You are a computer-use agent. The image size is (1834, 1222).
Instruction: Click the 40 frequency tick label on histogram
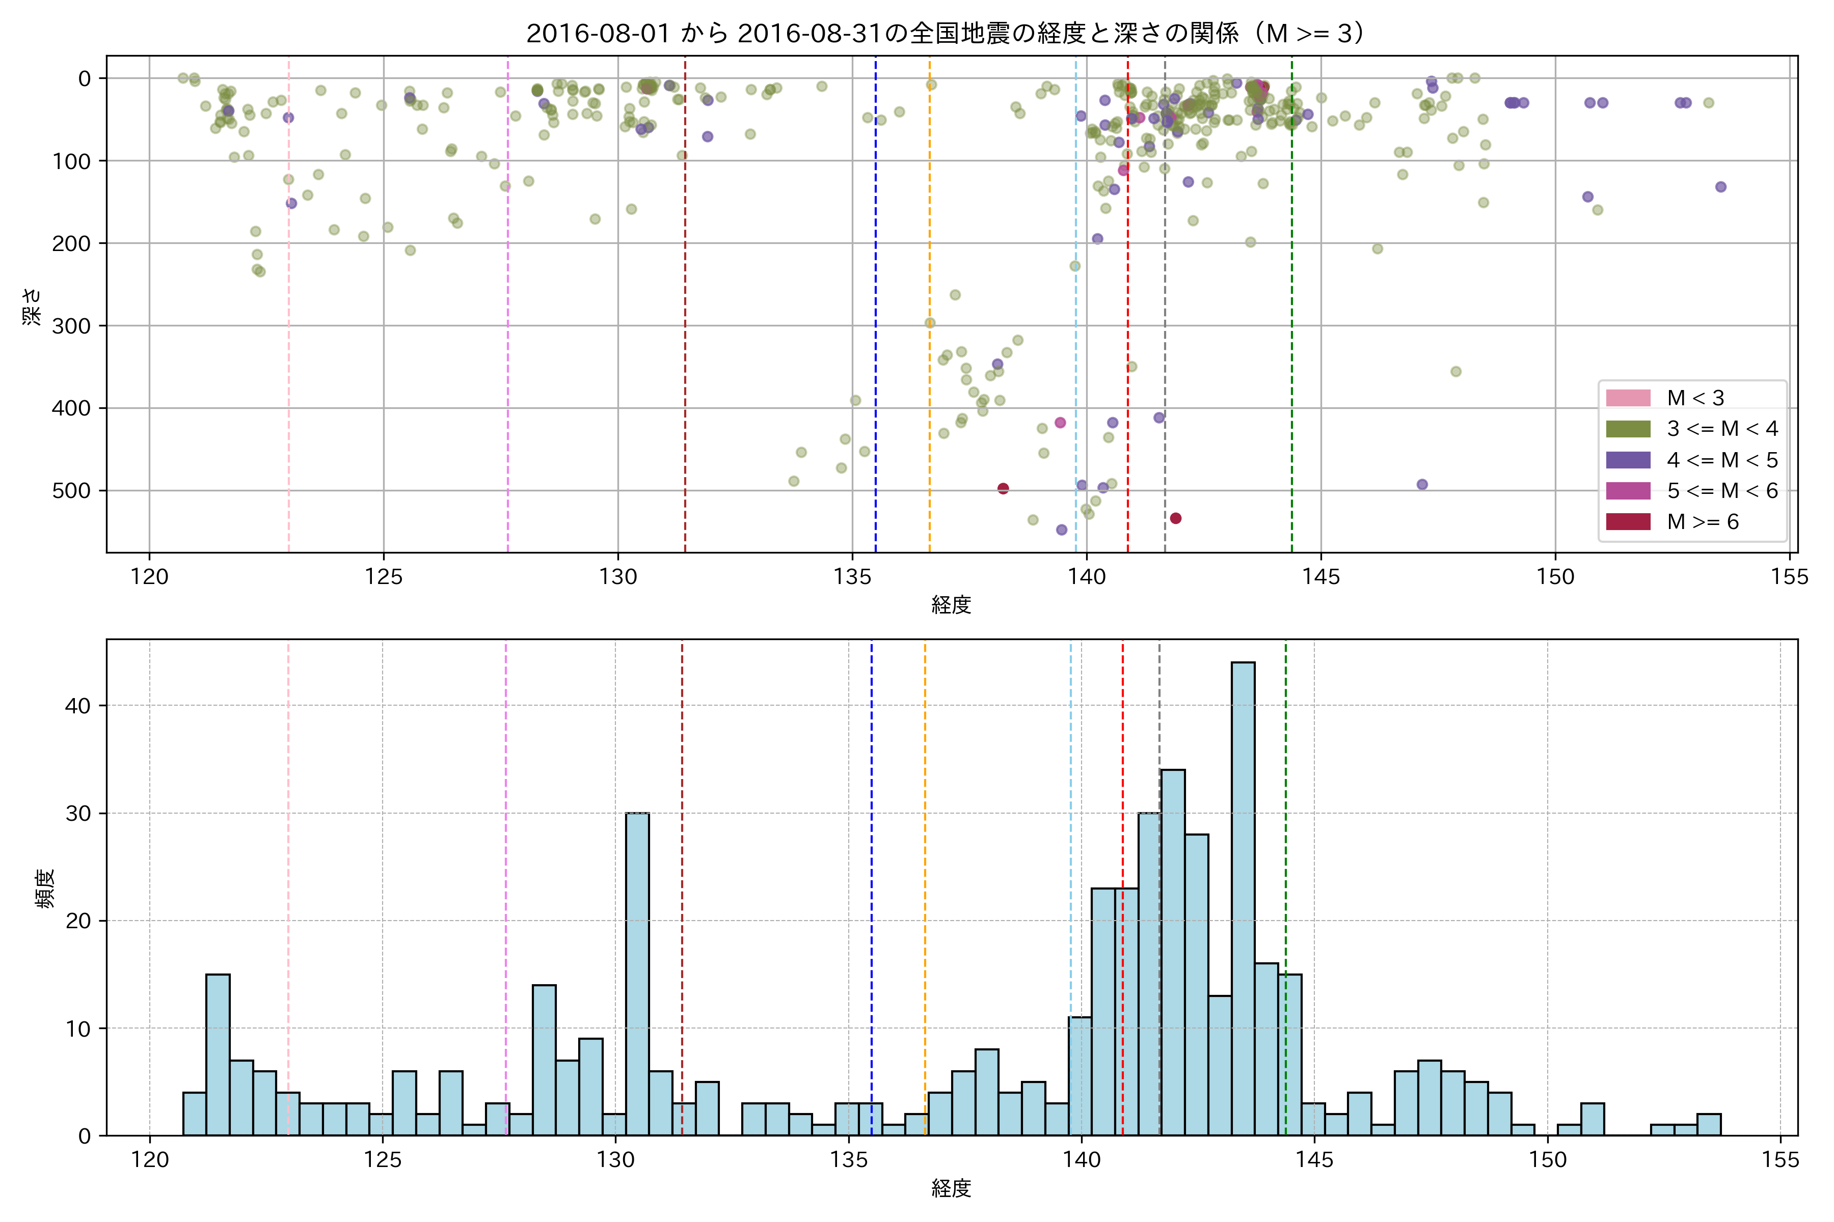(77, 705)
